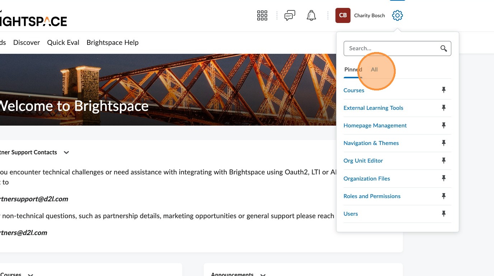Open the course selector waffle grid
This screenshot has width=494, height=276.
[x=262, y=15]
